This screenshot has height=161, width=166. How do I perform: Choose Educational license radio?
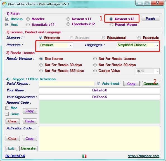103,38
